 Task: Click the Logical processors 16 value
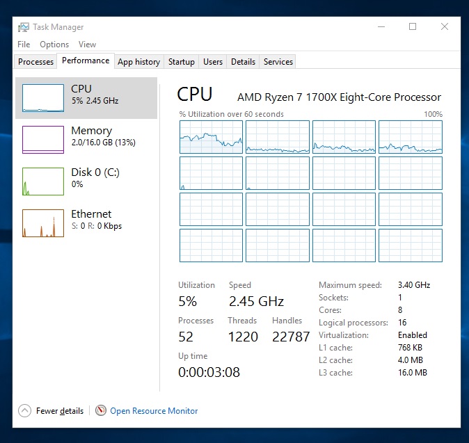pyautogui.click(x=402, y=323)
